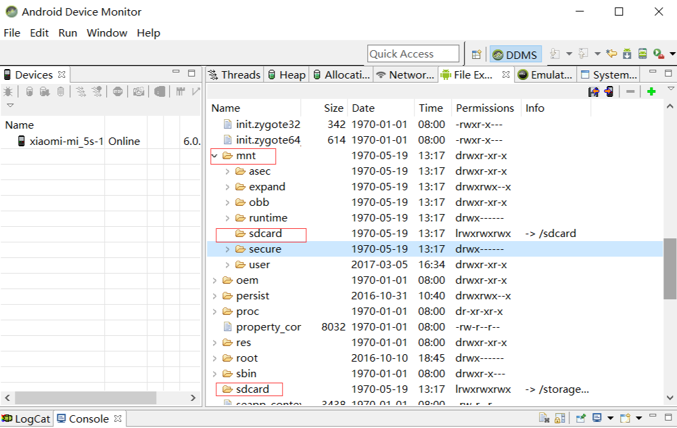Delete selection using the minus icon
The height and width of the screenshot is (428, 677).
click(630, 91)
